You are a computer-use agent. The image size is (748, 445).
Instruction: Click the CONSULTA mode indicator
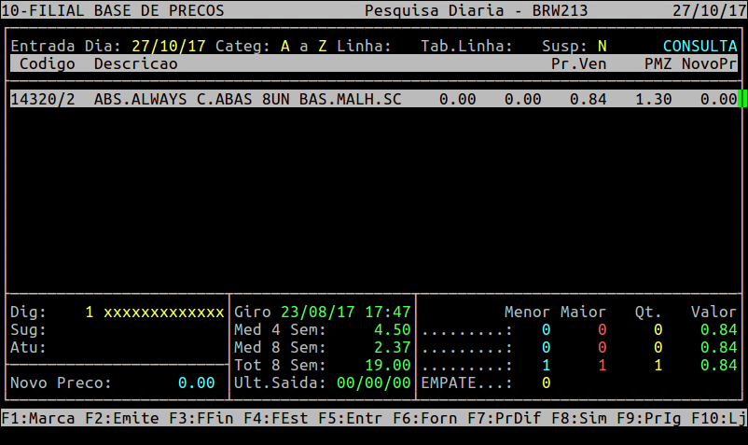click(x=700, y=46)
